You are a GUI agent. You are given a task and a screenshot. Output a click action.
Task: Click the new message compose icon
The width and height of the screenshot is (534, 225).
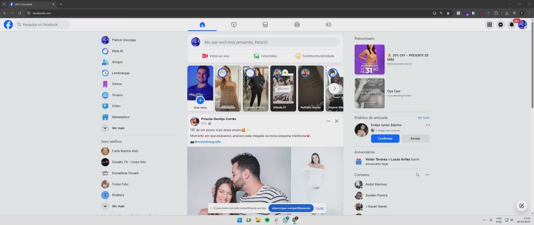pyautogui.click(x=521, y=205)
